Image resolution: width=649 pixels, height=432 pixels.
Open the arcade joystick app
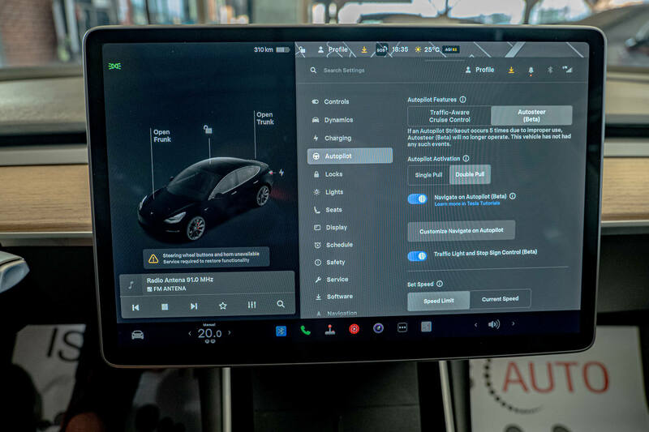(x=330, y=330)
